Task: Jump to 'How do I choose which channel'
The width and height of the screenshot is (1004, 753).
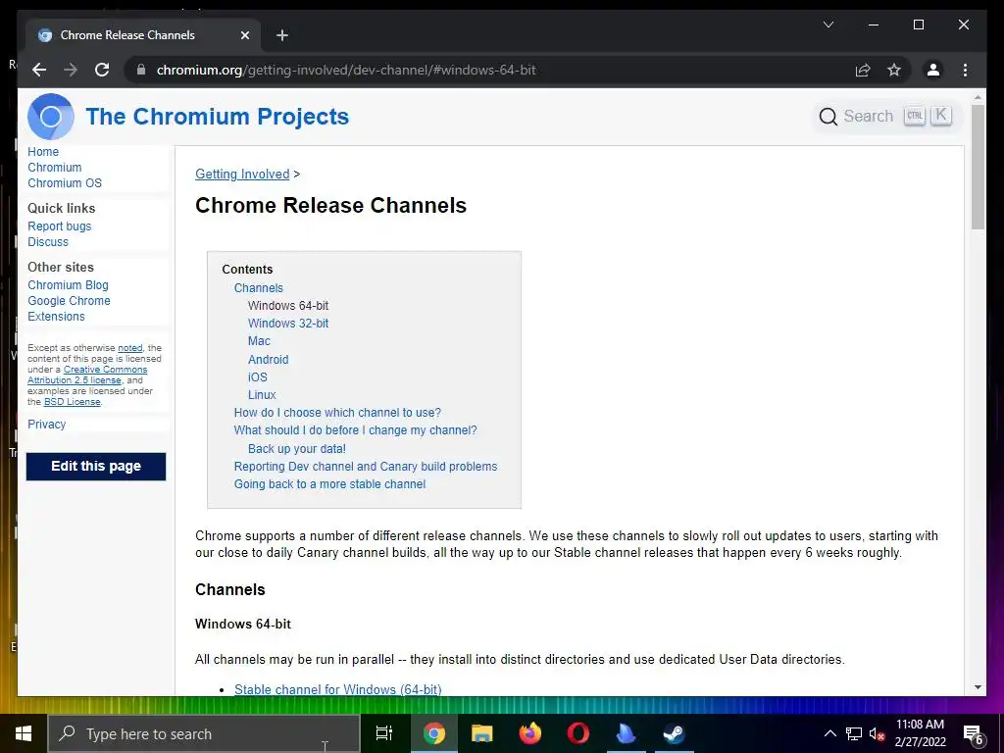Action: (x=337, y=413)
